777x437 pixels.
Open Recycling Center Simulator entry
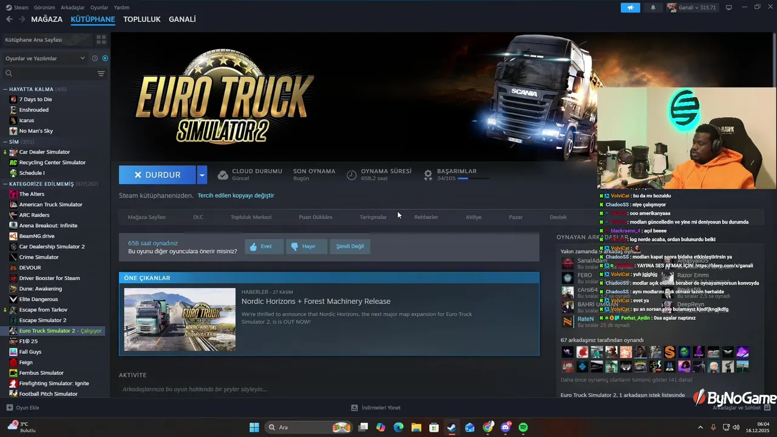point(52,163)
